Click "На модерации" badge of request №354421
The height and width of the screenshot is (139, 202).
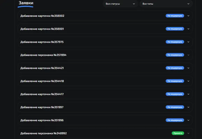(175, 68)
